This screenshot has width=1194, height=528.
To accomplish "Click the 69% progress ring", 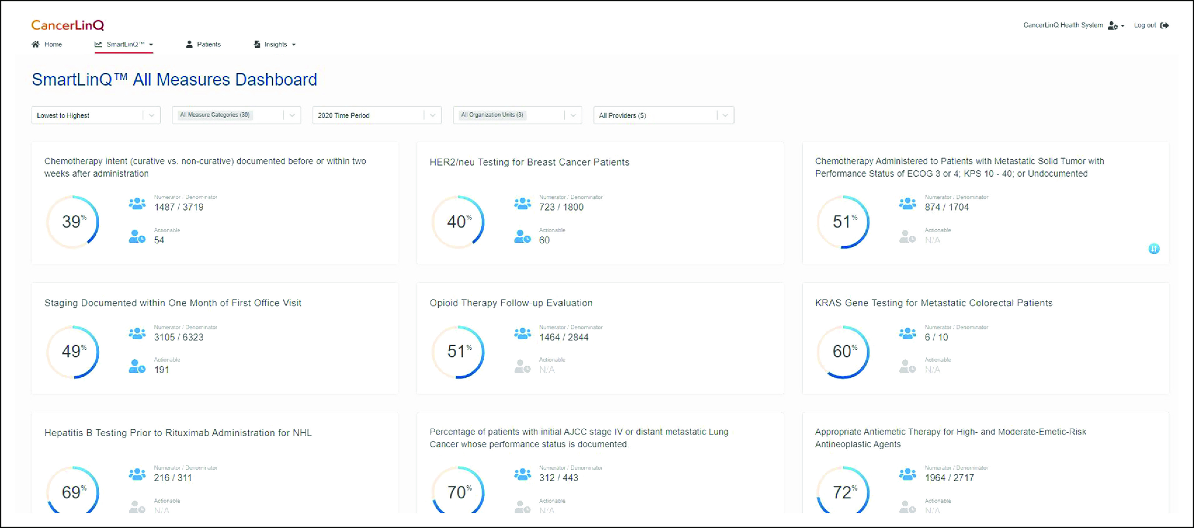I will pos(73,489).
